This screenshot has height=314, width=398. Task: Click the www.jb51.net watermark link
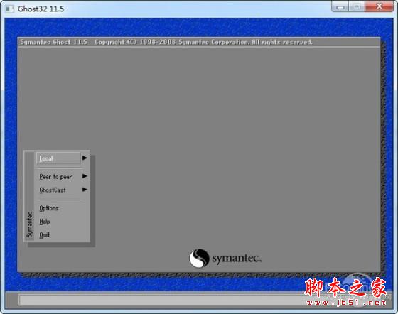[x=347, y=303]
